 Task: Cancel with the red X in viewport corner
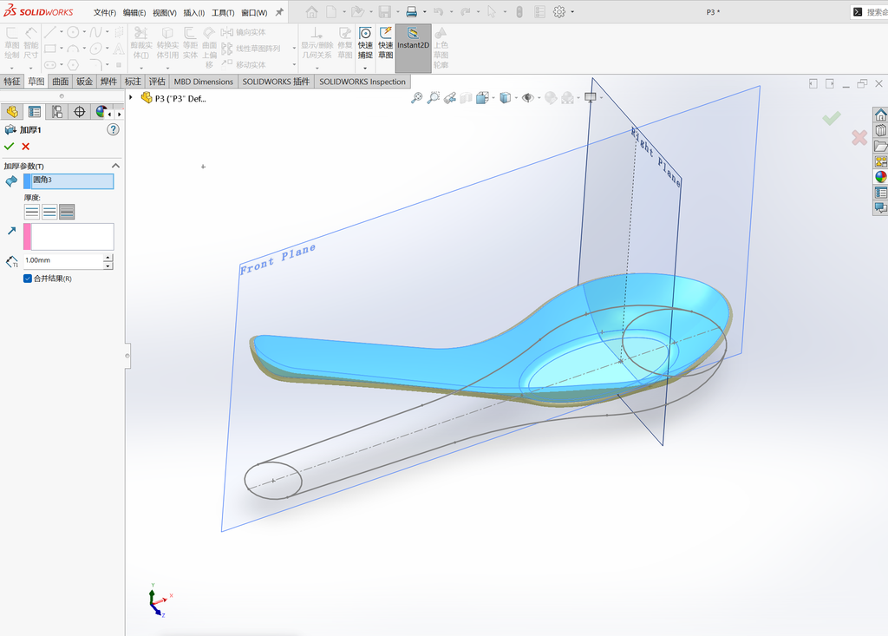pos(859,137)
